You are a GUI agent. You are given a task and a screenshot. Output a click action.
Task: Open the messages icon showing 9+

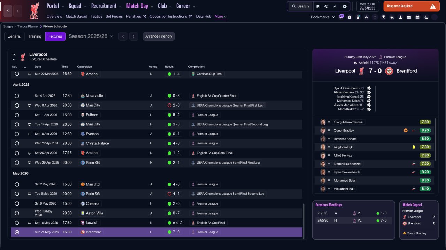tap(341, 16)
